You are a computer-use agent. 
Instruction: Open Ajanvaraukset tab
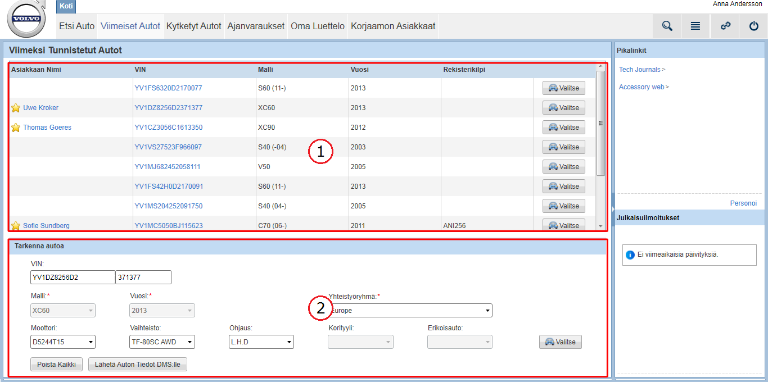(256, 26)
